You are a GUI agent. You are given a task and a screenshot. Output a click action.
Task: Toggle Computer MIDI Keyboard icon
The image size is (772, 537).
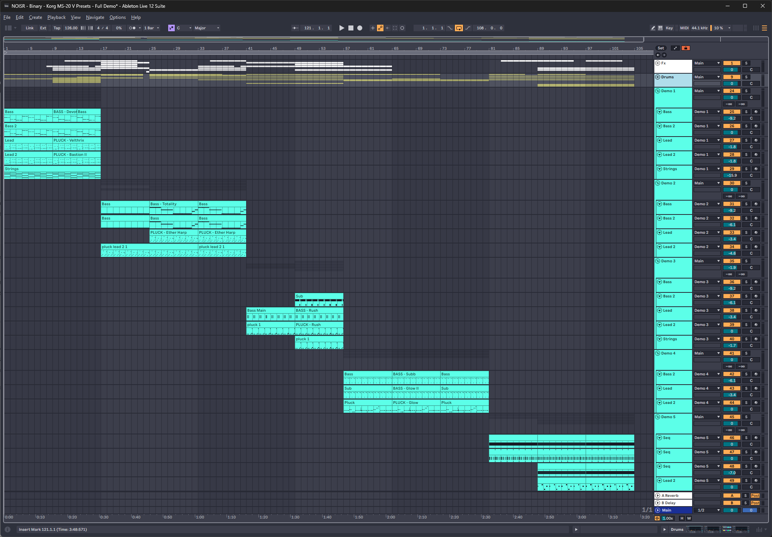coord(660,28)
